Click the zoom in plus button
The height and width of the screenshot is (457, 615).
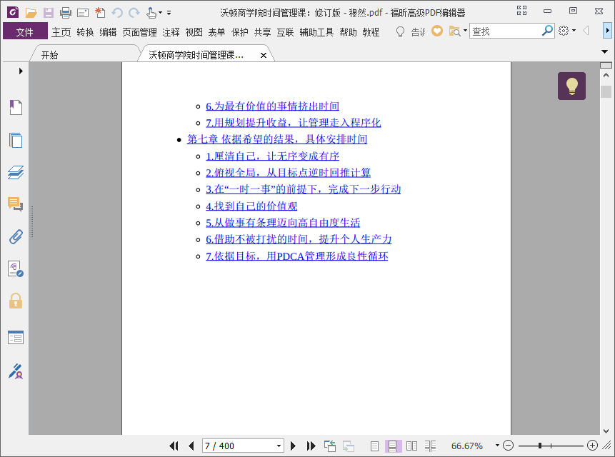click(592, 446)
